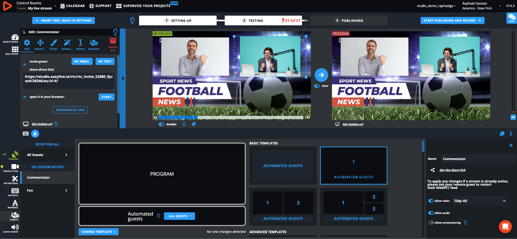Click the preview timeline progress bar
This screenshot has width=517, height=239.
coord(231,117)
